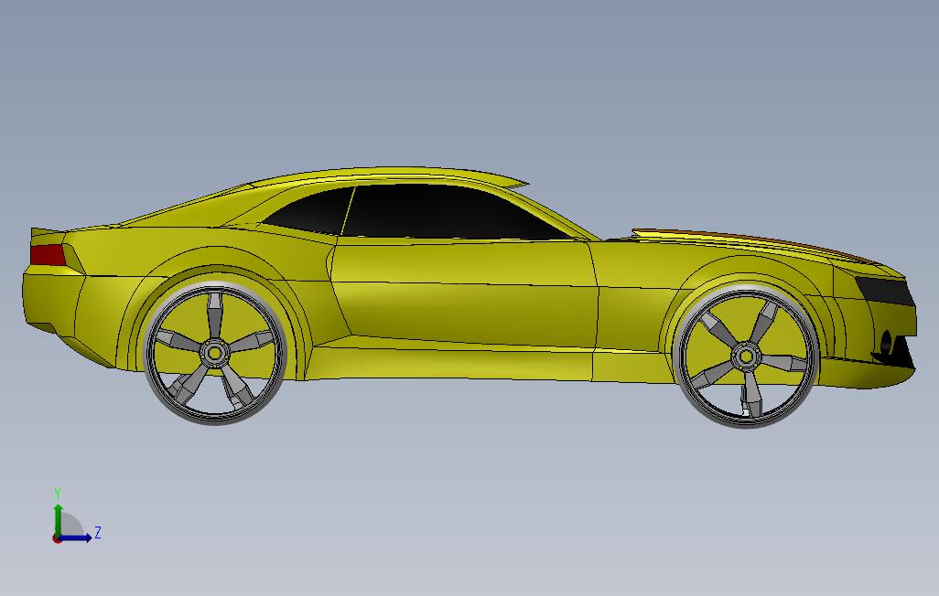Select the dark headlight at the car's front
The image size is (939, 596).
pos(885,292)
